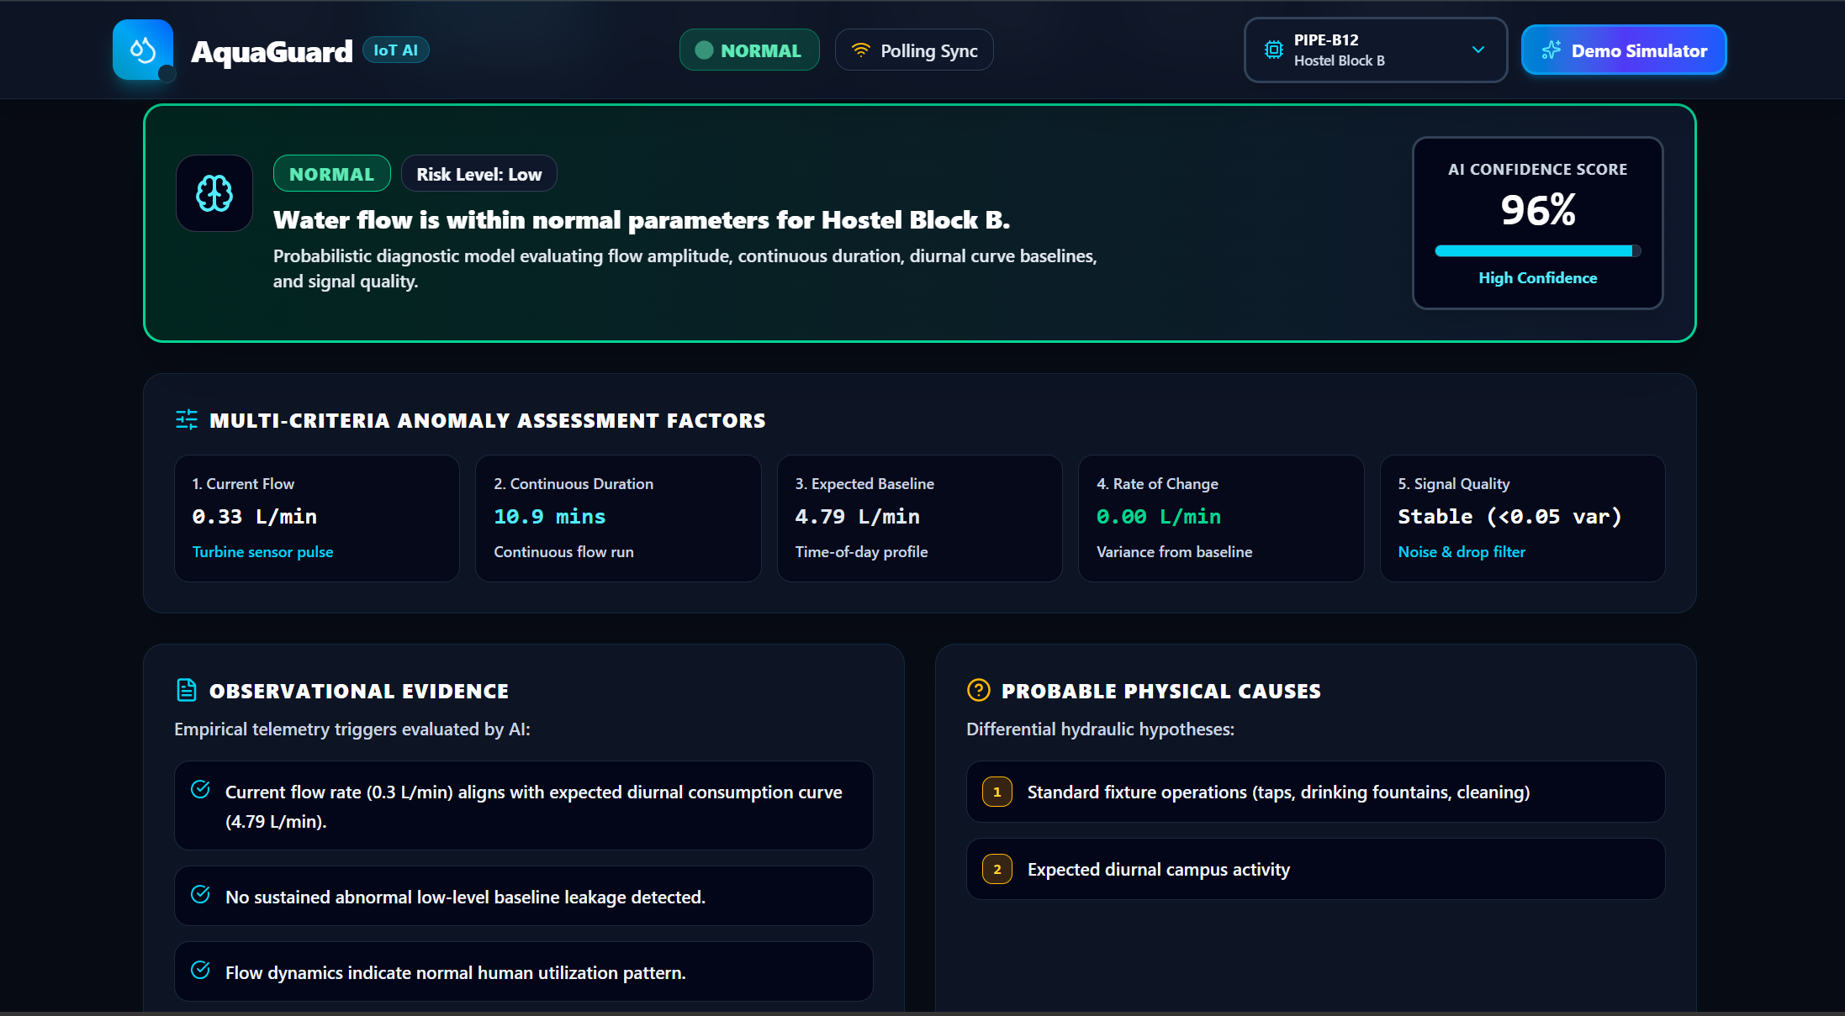Click 'Flow dynamics indicate normal human utilization' row
1845x1016 pixels.
pos(524,971)
